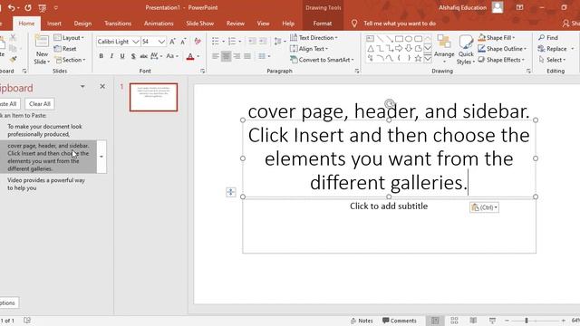The width and height of the screenshot is (580, 326).
Task: Click the Format Painter brush icon
Action: [14, 59]
